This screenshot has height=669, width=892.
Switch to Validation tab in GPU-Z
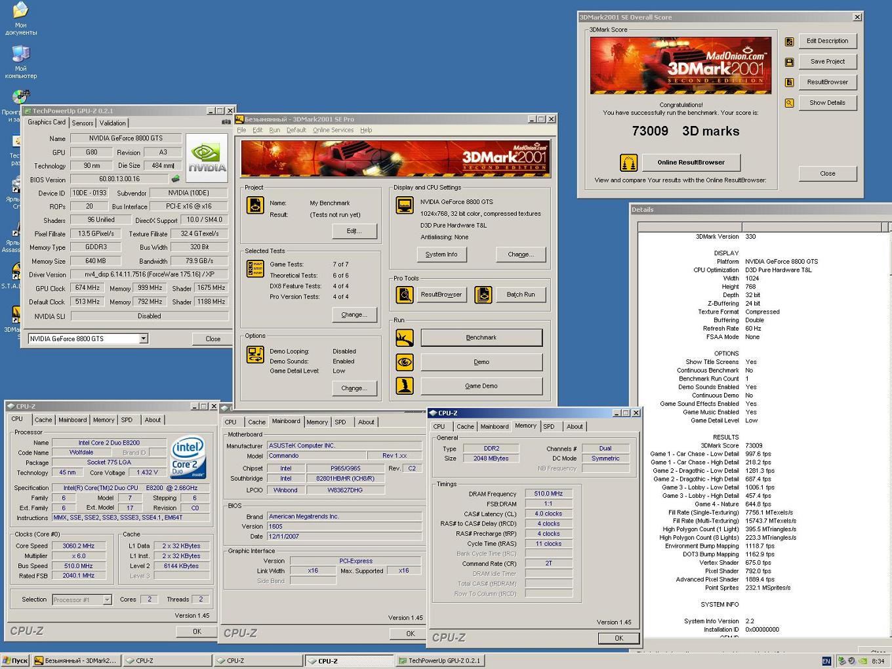(x=113, y=123)
